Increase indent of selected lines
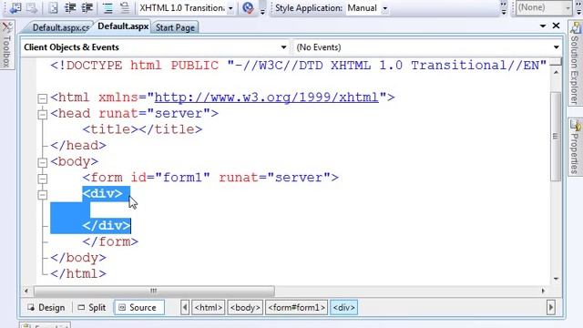Viewport: 583px width, 328px height. [87, 7]
